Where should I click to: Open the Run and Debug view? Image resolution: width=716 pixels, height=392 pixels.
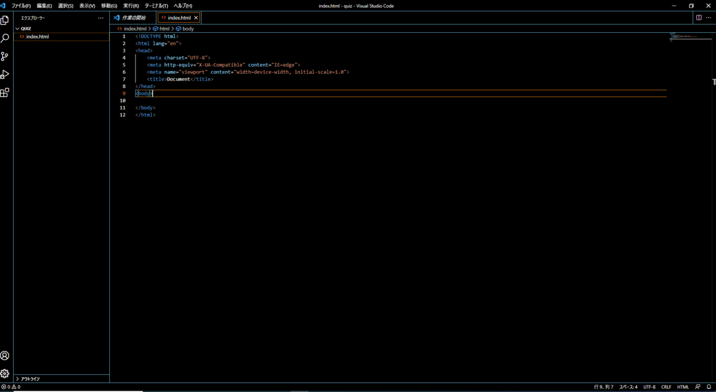click(x=5, y=75)
